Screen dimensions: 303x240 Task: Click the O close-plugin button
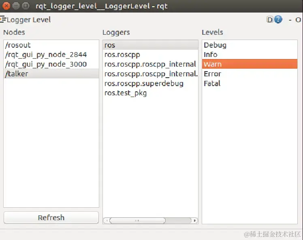[x=298, y=20]
